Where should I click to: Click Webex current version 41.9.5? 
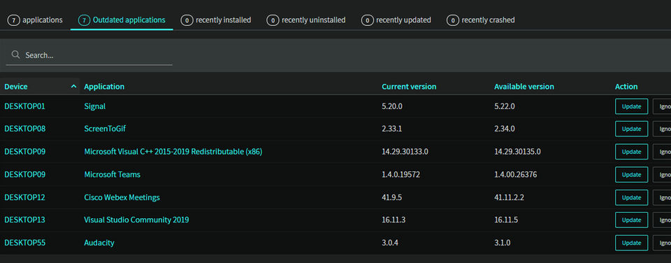391,197
